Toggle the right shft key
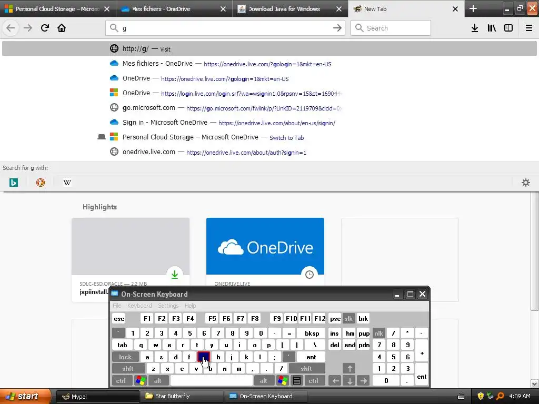 point(307,369)
